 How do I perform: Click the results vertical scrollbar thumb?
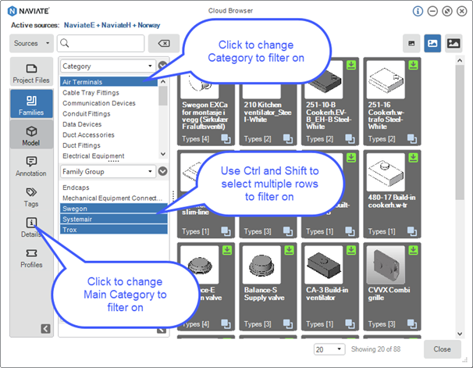click(460, 132)
